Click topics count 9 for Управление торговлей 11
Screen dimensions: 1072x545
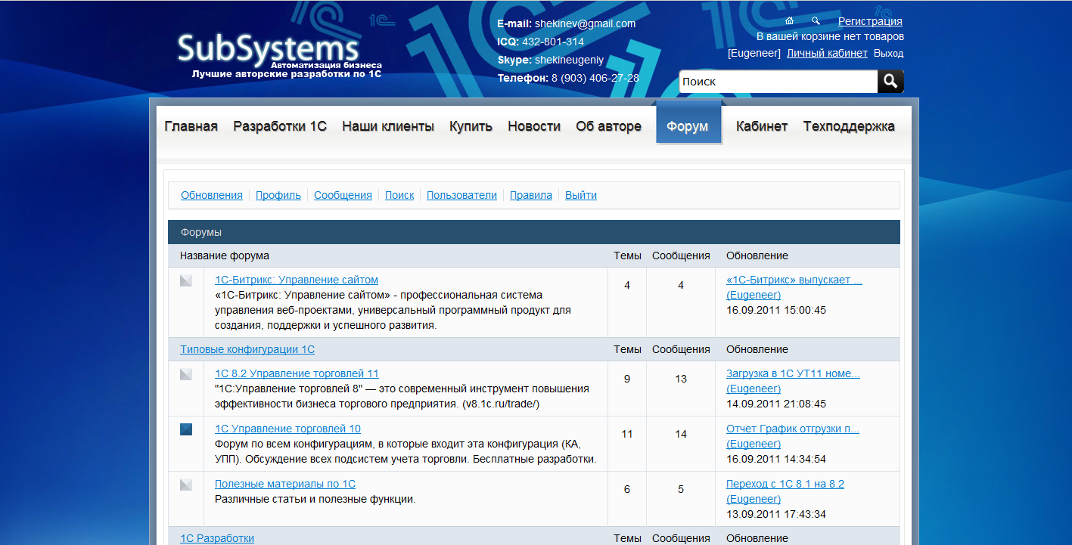[627, 379]
